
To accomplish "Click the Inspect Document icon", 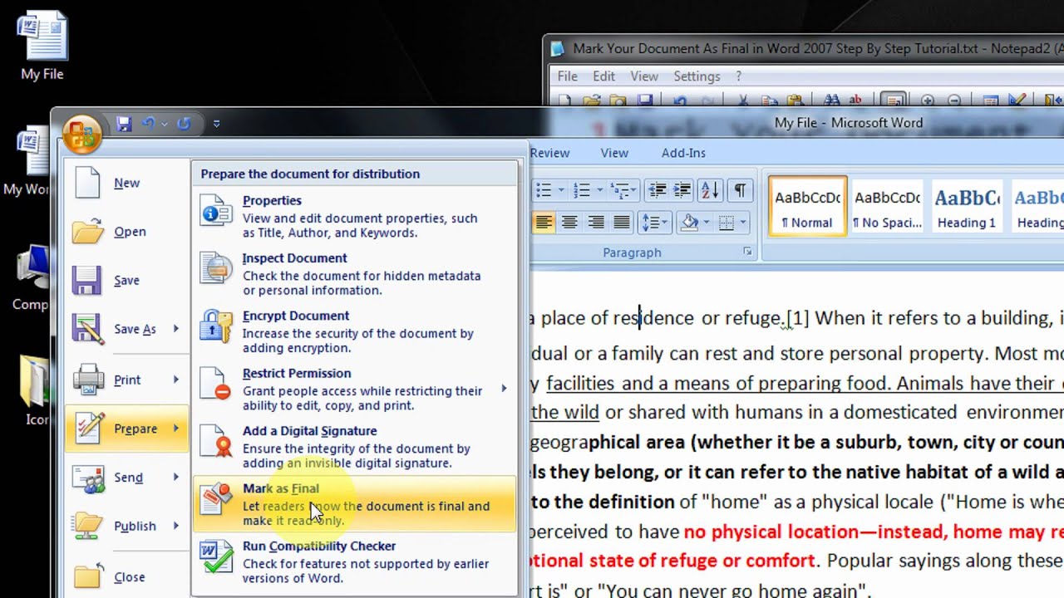I will [x=216, y=267].
